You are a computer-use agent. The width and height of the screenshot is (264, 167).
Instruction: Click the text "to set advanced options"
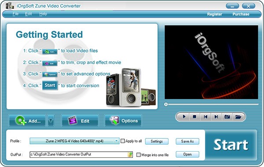click(x=85, y=74)
